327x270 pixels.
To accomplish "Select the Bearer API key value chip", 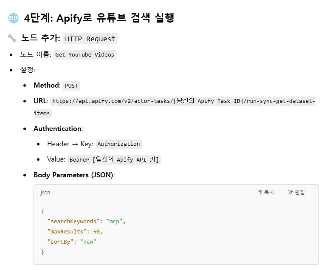I will pyautogui.click(x=114, y=160).
